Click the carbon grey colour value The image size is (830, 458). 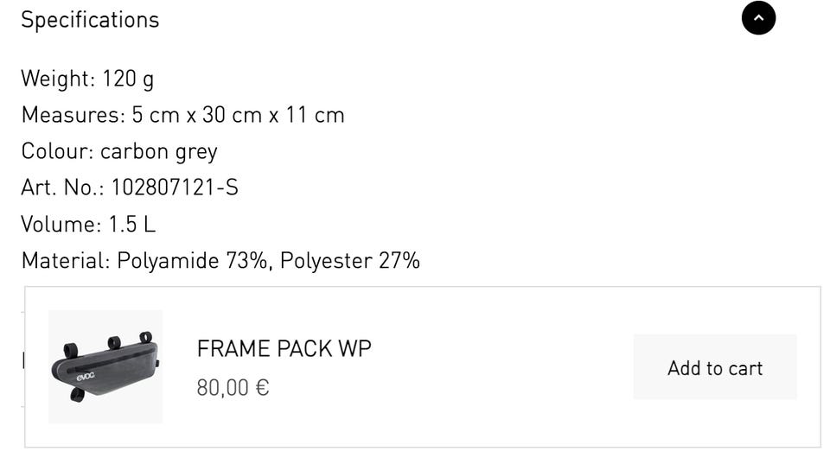159,151
